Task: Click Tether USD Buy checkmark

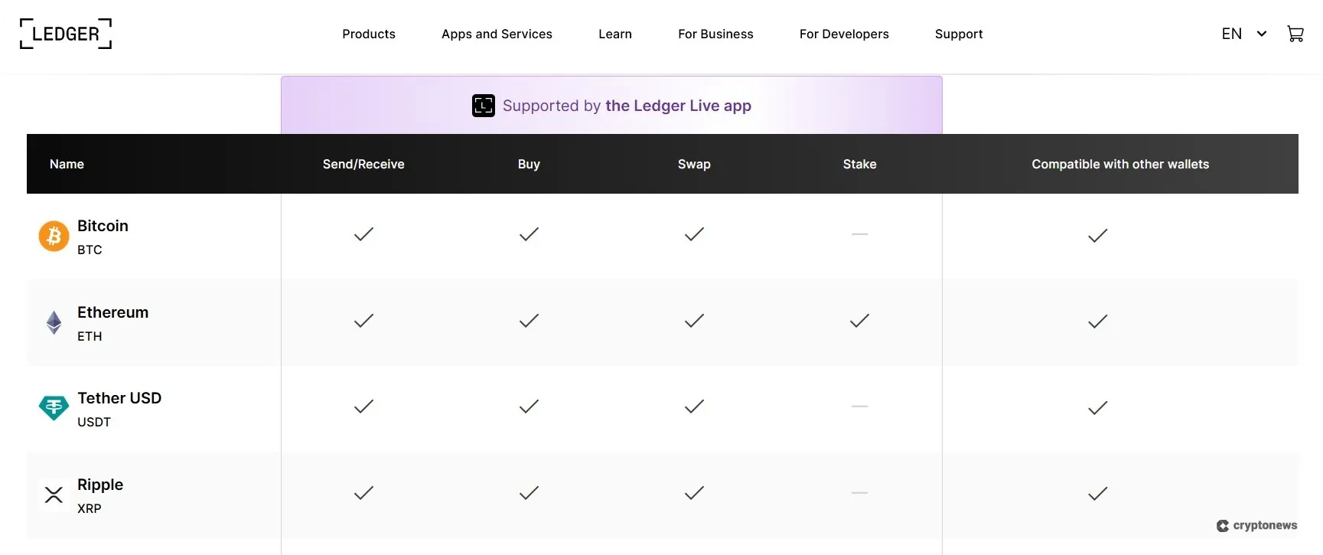Action: [529, 406]
